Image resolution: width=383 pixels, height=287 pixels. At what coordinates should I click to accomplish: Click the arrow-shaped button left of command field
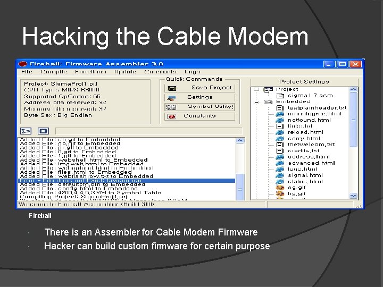coord(26,131)
